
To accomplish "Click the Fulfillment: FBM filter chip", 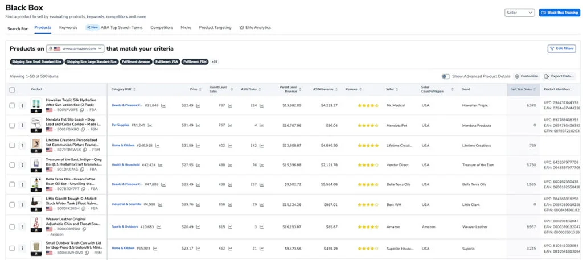I will (x=195, y=61).
